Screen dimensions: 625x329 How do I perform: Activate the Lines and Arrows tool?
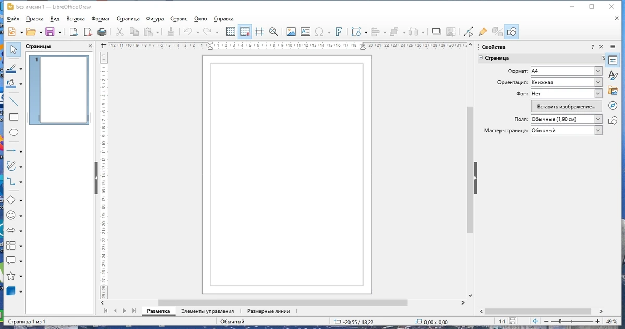(x=11, y=151)
